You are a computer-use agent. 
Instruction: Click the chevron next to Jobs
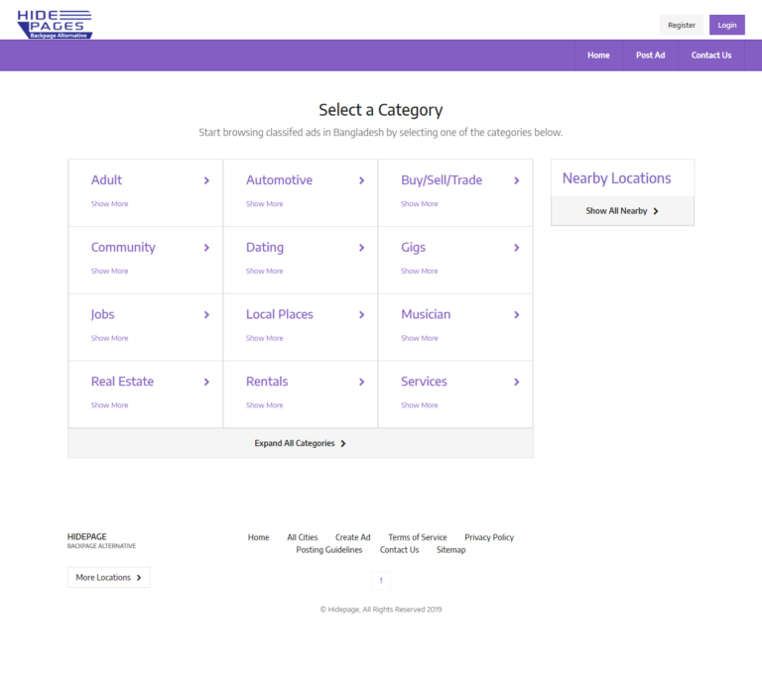[x=206, y=315]
